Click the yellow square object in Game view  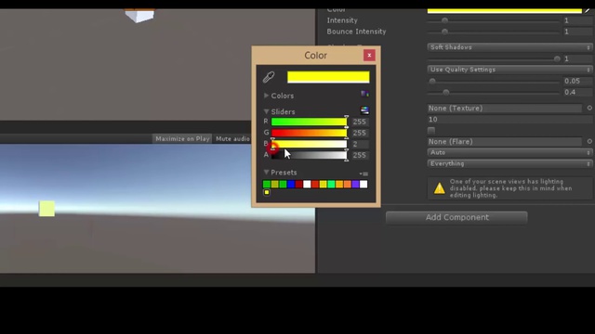click(46, 209)
